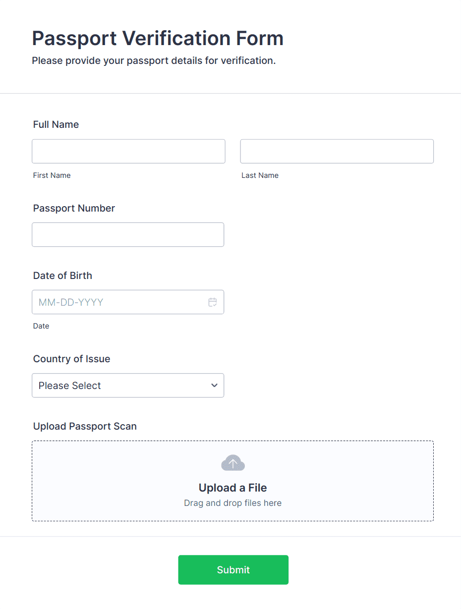Click 'Drag and drop files here' text
Image resolution: width=461 pixels, height=609 pixels.
tap(233, 502)
